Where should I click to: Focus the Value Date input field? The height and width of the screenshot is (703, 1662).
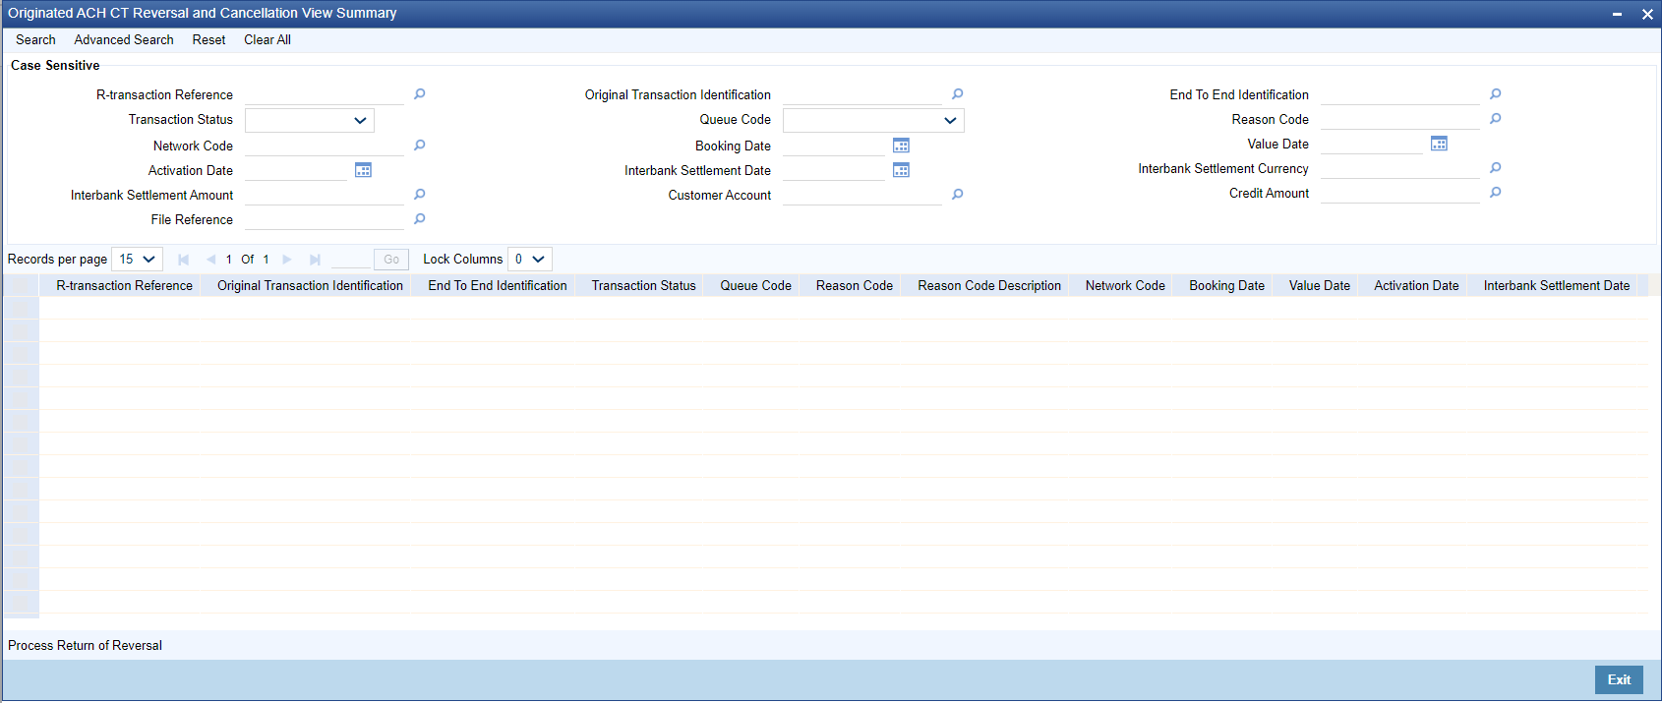[1372, 144]
